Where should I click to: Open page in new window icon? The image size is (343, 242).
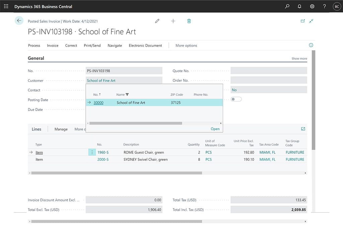point(303,21)
